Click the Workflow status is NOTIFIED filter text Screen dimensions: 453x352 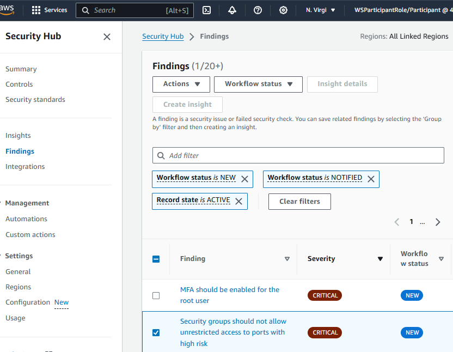point(315,178)
